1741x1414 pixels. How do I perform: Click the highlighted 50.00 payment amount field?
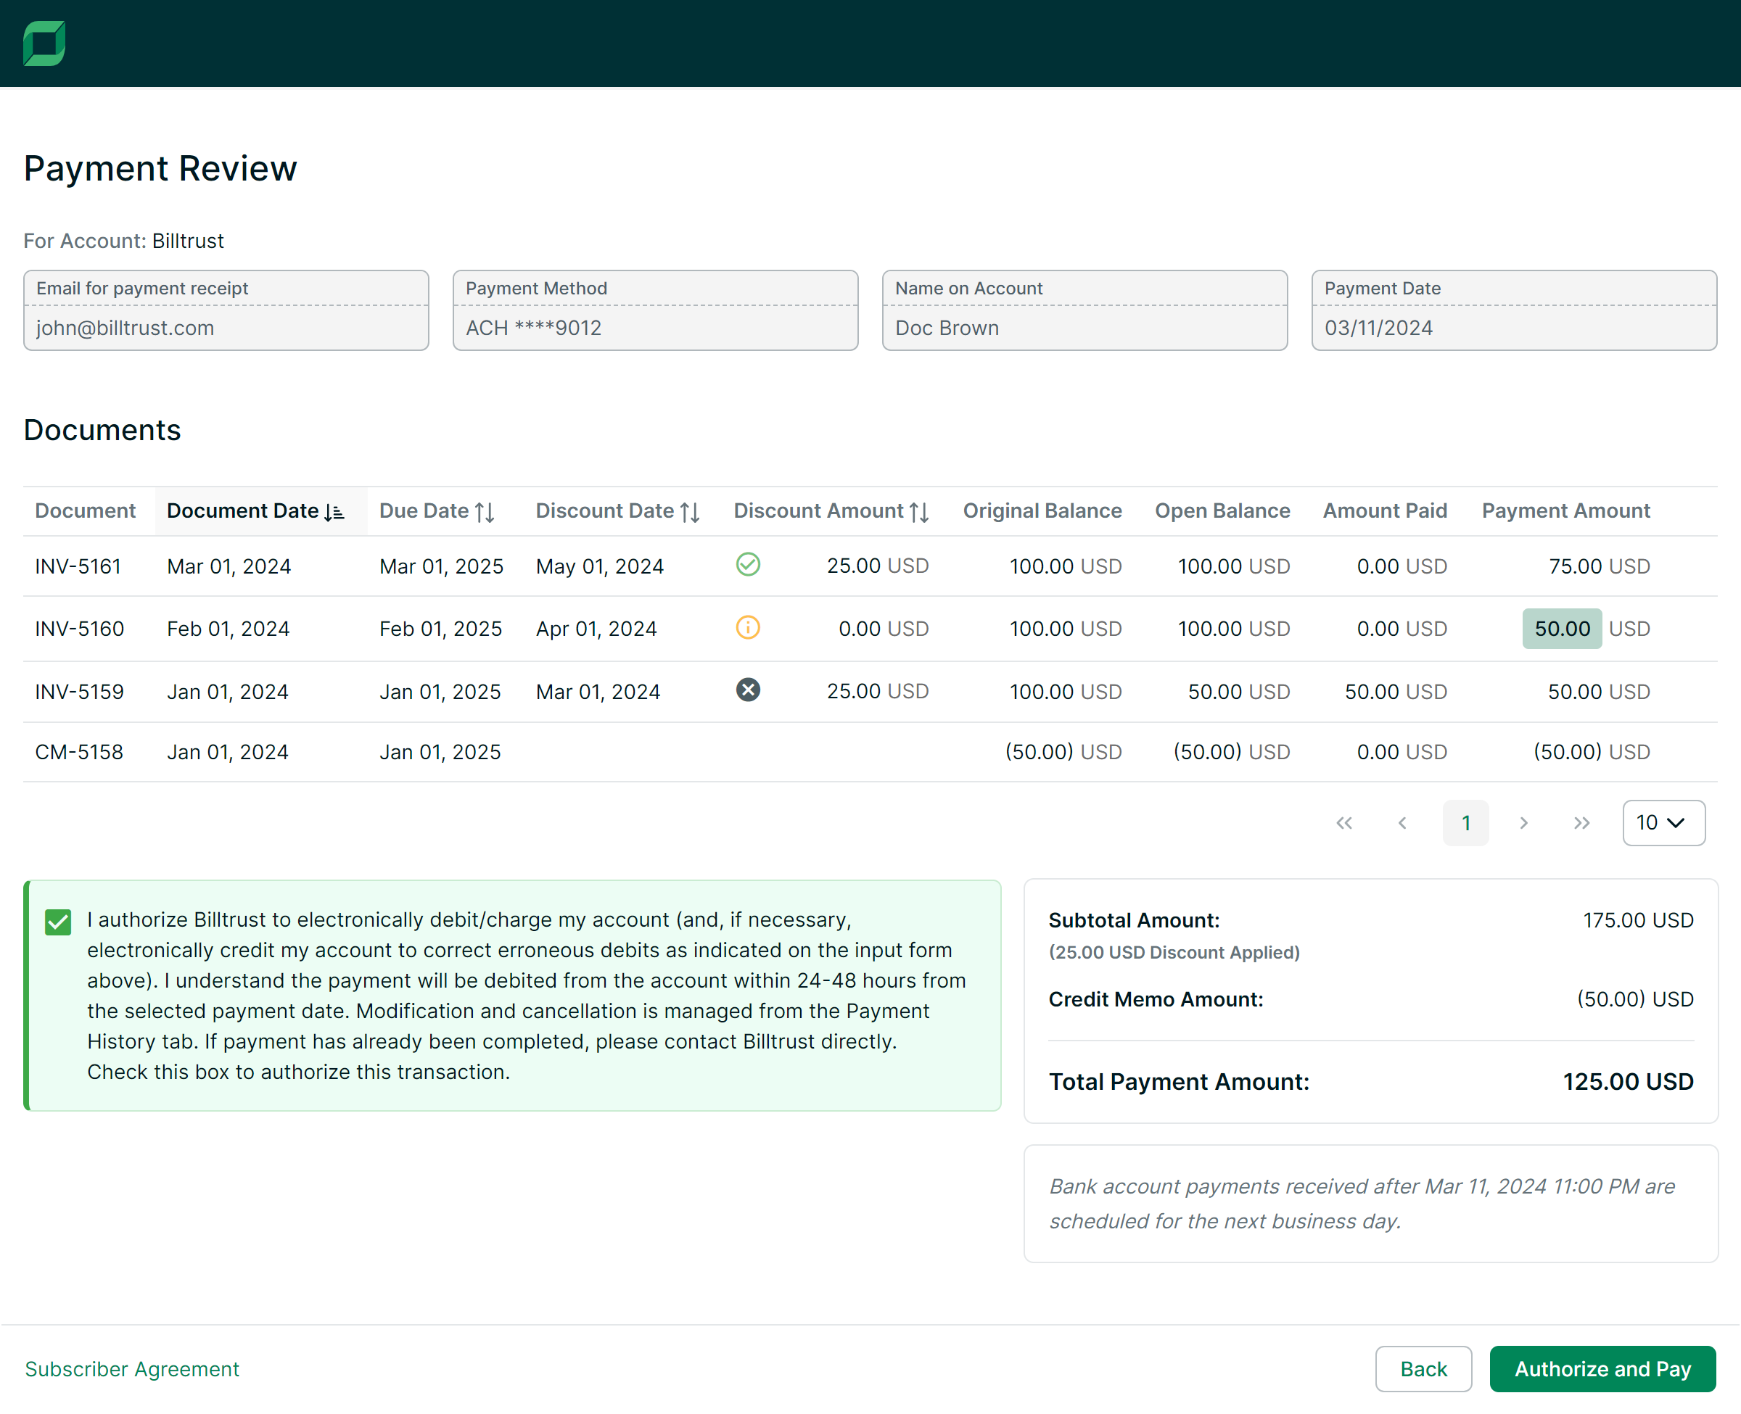1561,628
